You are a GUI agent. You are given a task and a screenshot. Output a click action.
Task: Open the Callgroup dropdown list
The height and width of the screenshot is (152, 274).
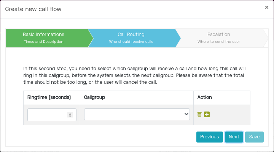(x=137, y=114)
